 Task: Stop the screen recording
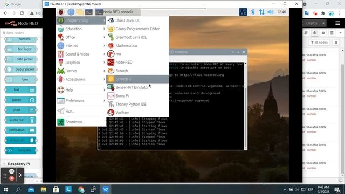pos(12,178)
